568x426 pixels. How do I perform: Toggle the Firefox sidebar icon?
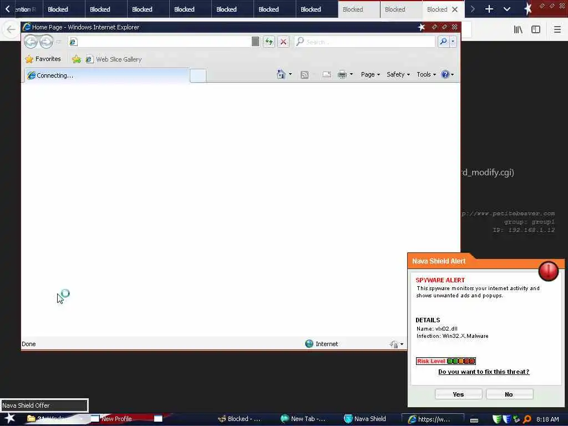[x=536, y=30]
